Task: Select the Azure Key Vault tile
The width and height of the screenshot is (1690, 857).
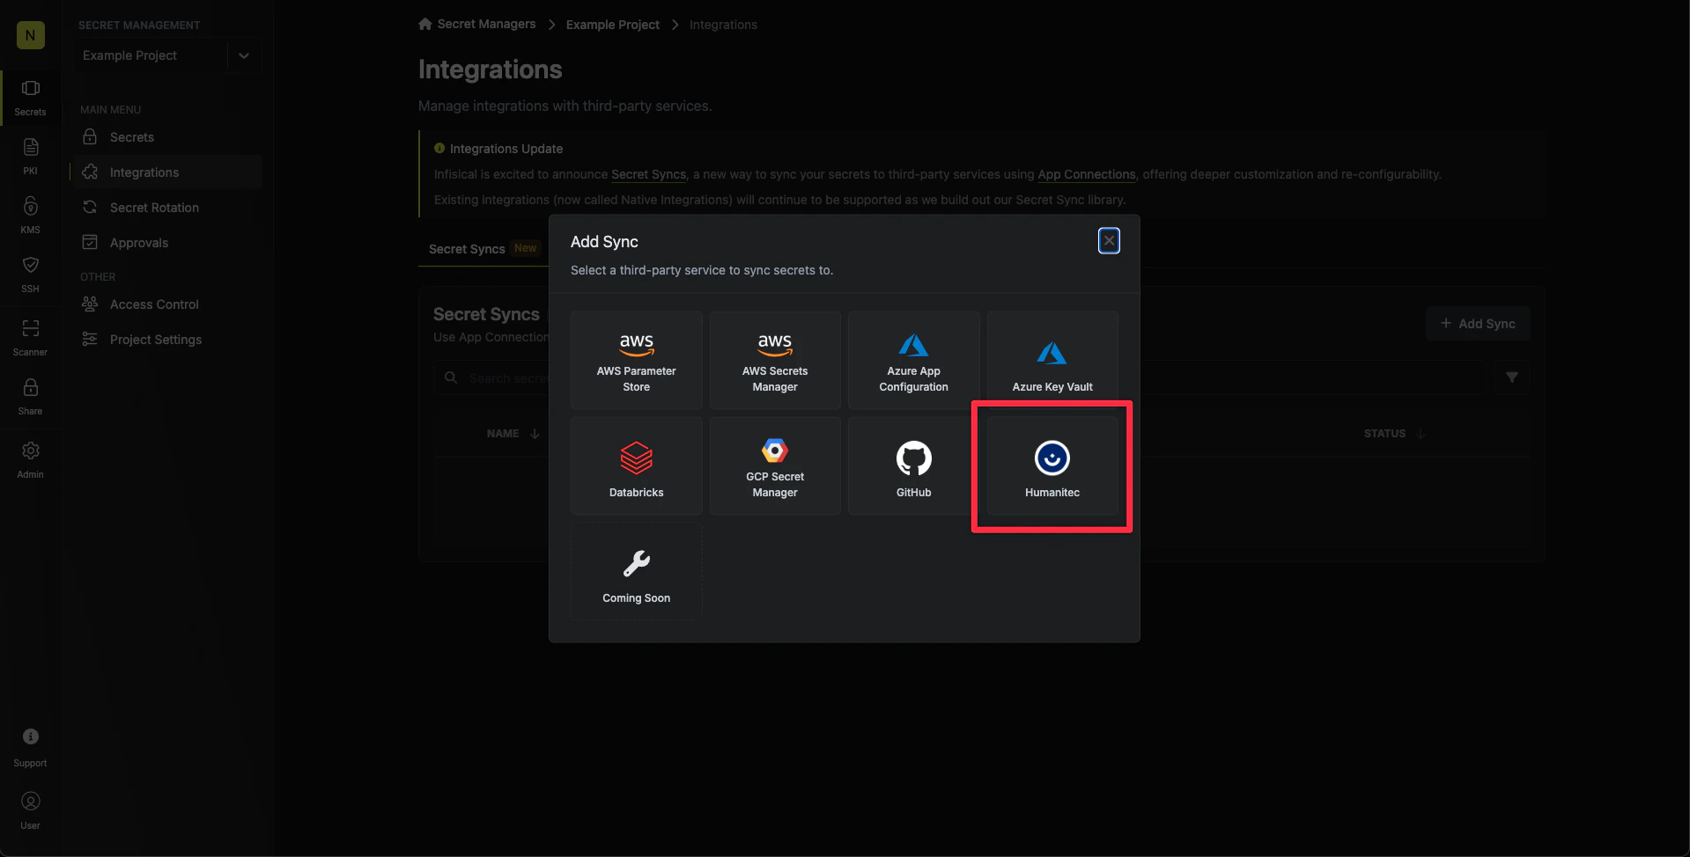Action: pyautogui.click(x=1052, y=361)
